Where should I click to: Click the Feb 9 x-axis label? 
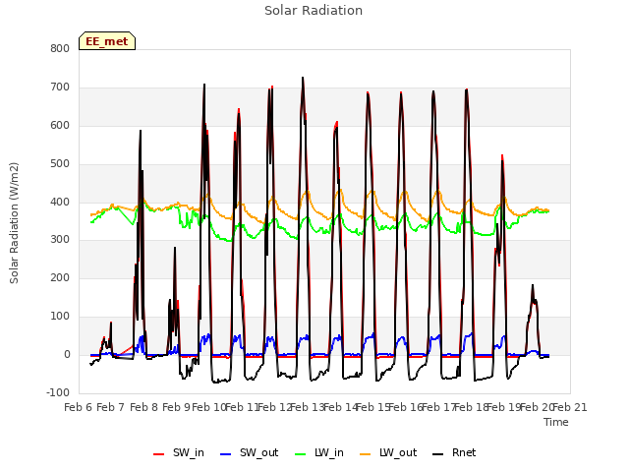[x=176, y=408]
